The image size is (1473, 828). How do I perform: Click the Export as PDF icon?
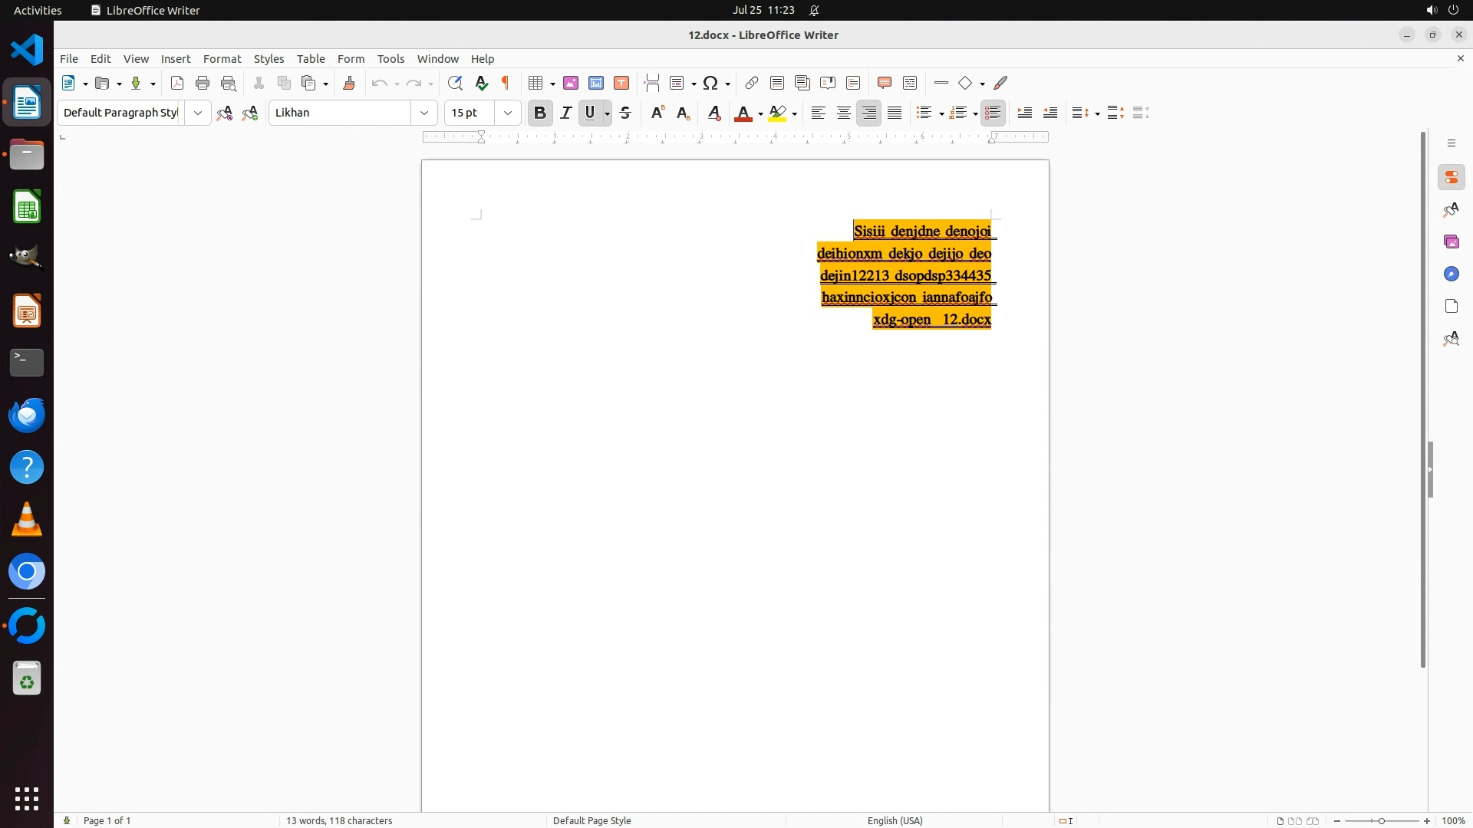coord(177,83)
